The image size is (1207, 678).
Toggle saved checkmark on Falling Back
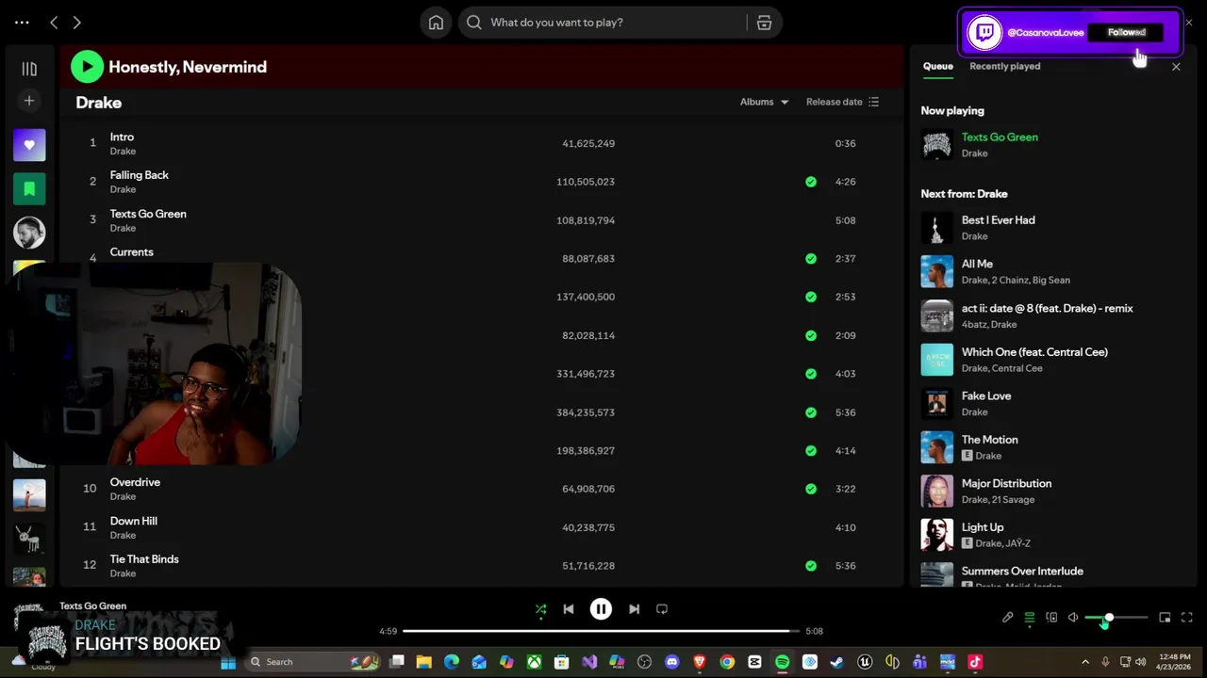pos(811,182)
